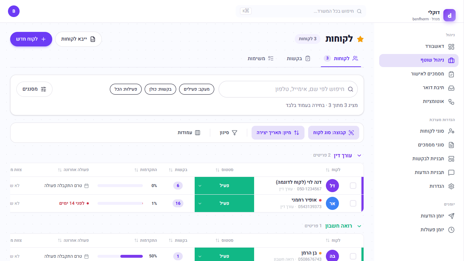This screenshot has height=261, width=464.
Task: Select checkbox for דנה לוי row
Action: 353,186
